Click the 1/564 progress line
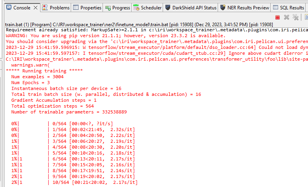The image size is (308, 187). 73,130
